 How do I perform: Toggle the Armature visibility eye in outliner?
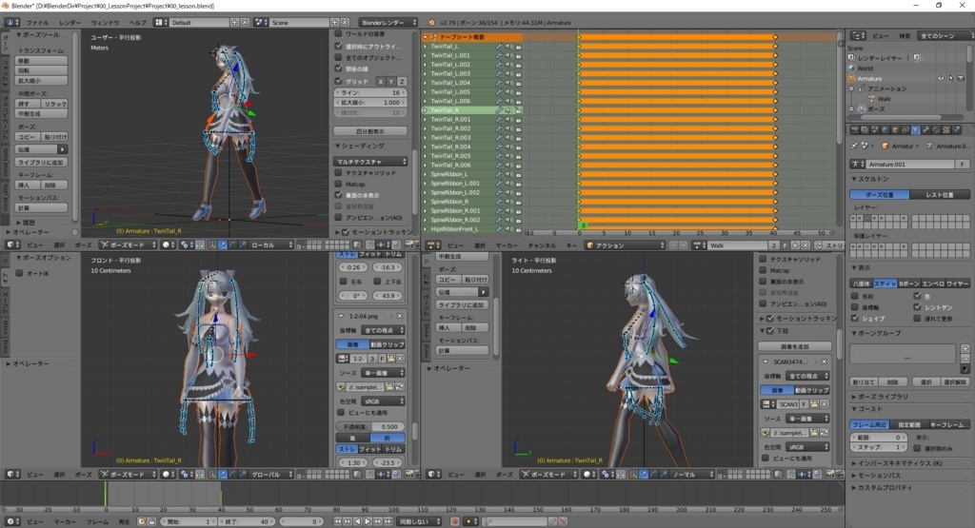click(941, 79)
